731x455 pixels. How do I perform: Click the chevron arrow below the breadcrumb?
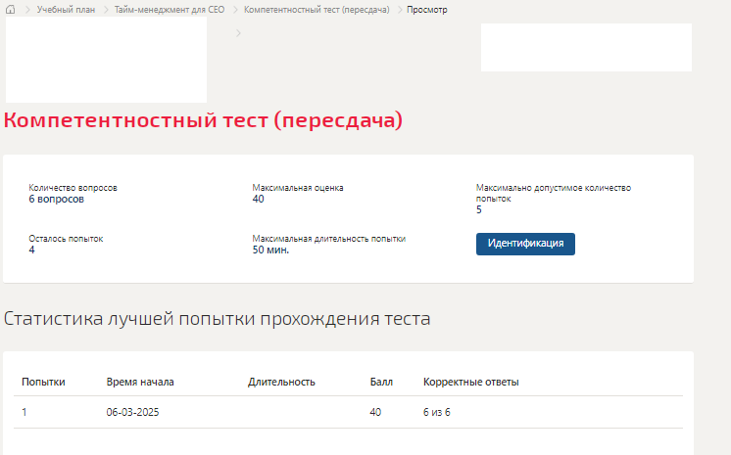238,33
